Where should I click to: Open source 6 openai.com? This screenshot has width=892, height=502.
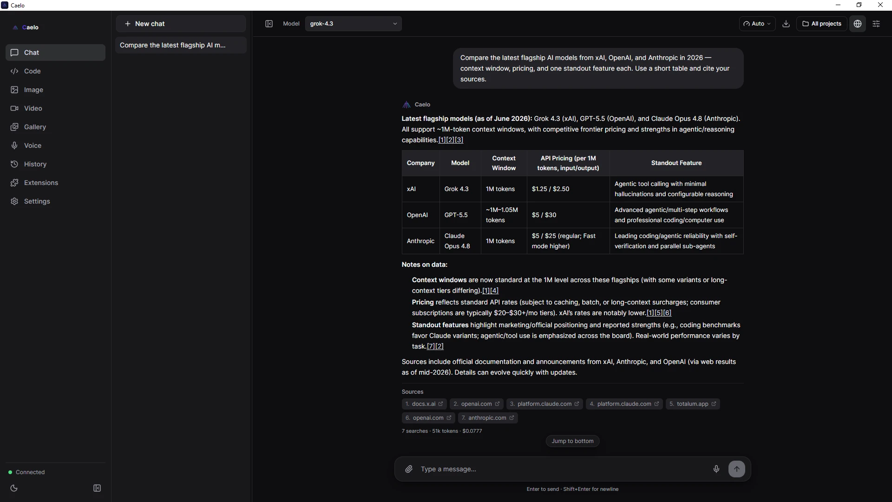[428, 418]
